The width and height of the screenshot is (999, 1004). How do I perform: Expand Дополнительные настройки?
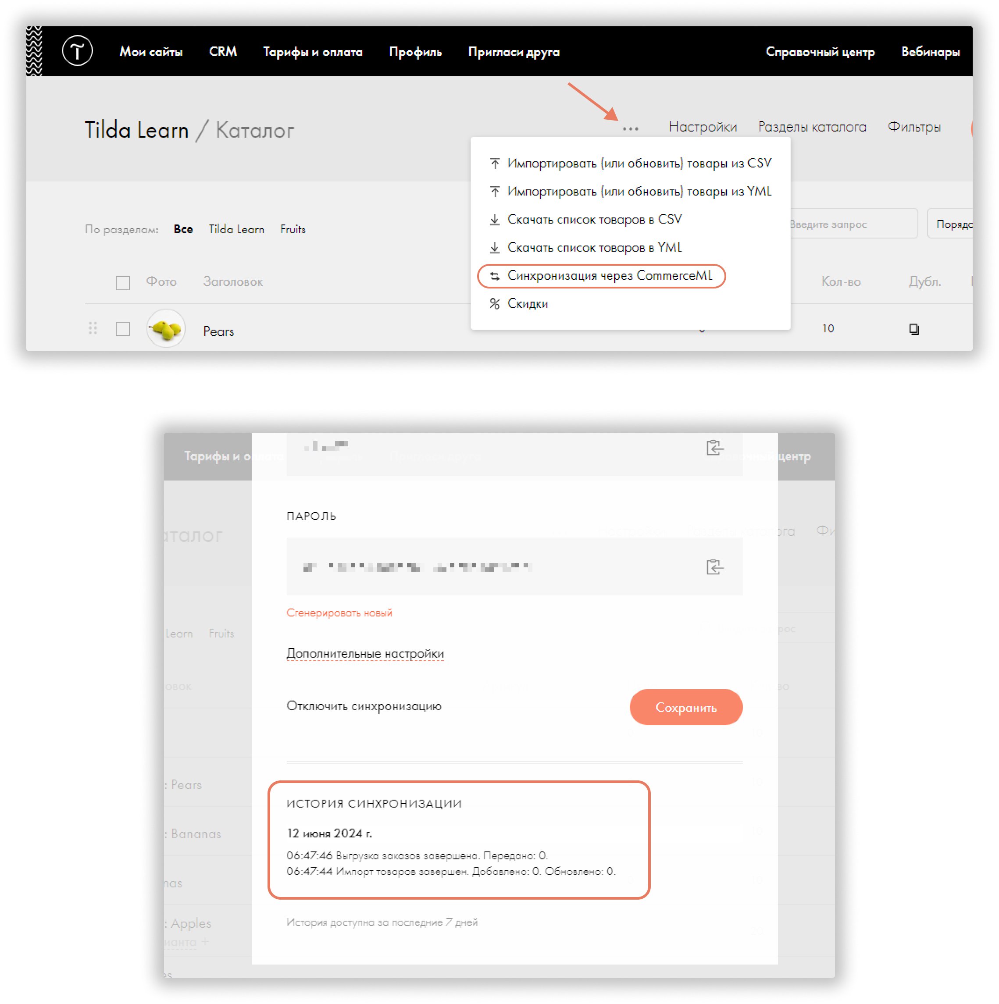pos(365,653)
